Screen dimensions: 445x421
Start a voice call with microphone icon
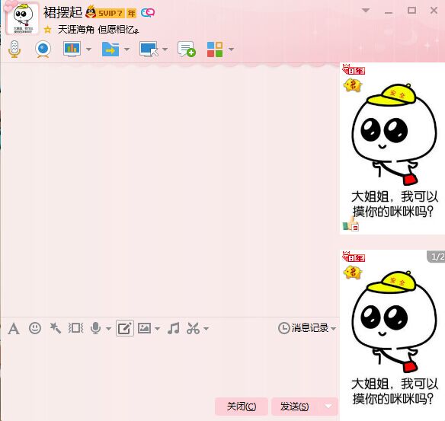coord(14,49)
